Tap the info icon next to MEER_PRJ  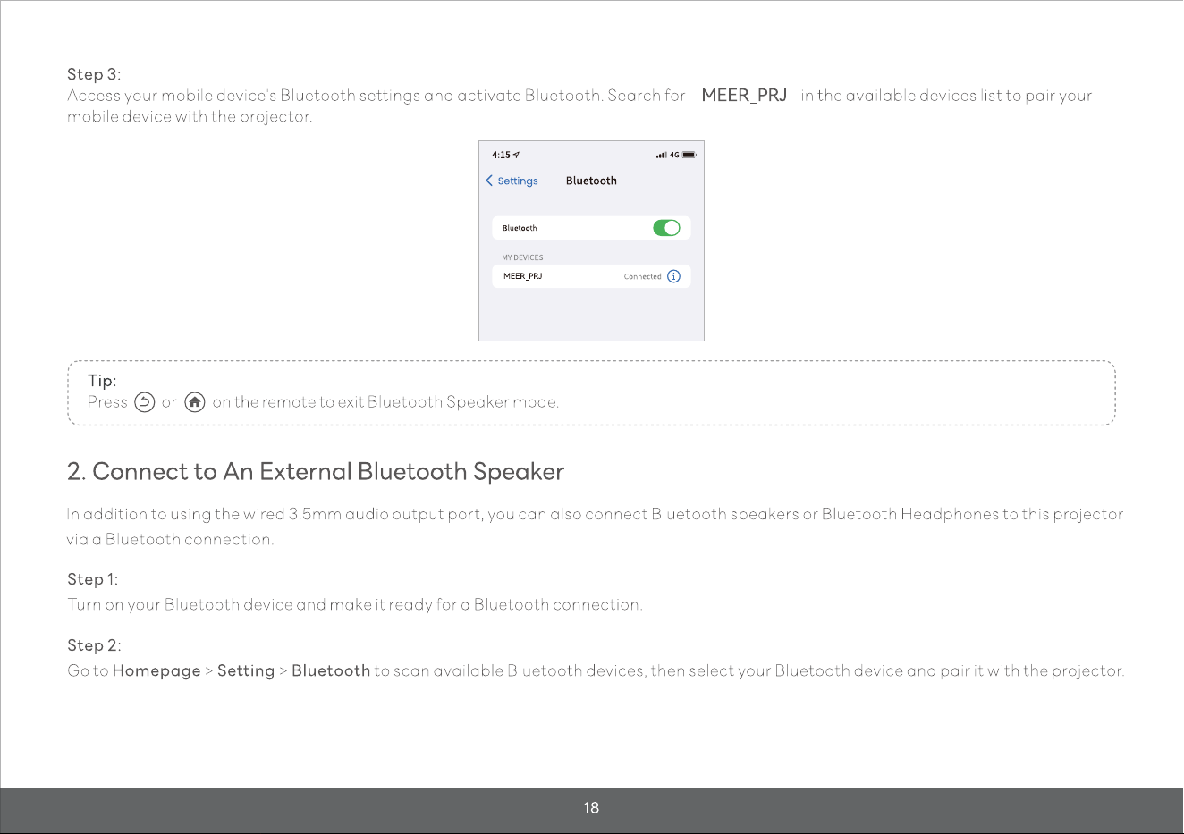click(x=673, y=276)
